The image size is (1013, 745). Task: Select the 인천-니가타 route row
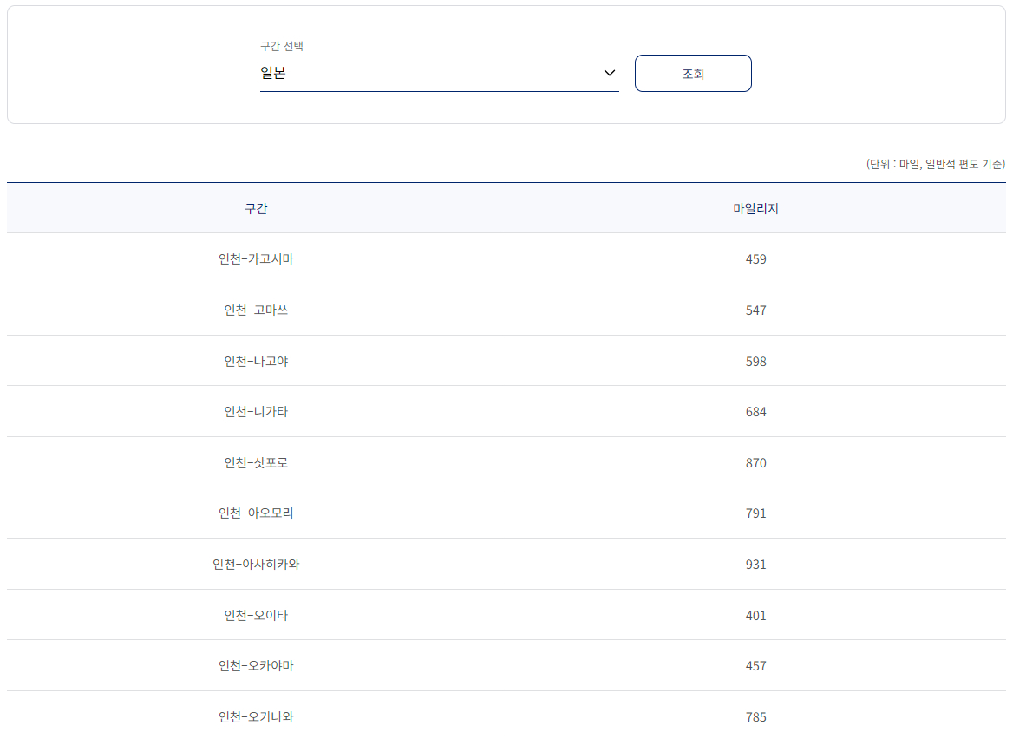pyautogui.click(x=256, y=411)
